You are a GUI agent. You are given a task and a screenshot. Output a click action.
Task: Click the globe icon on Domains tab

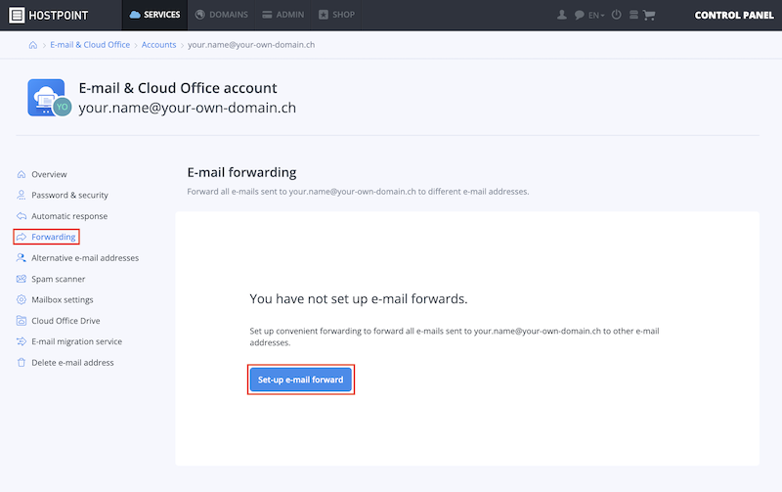pos(200,15)
